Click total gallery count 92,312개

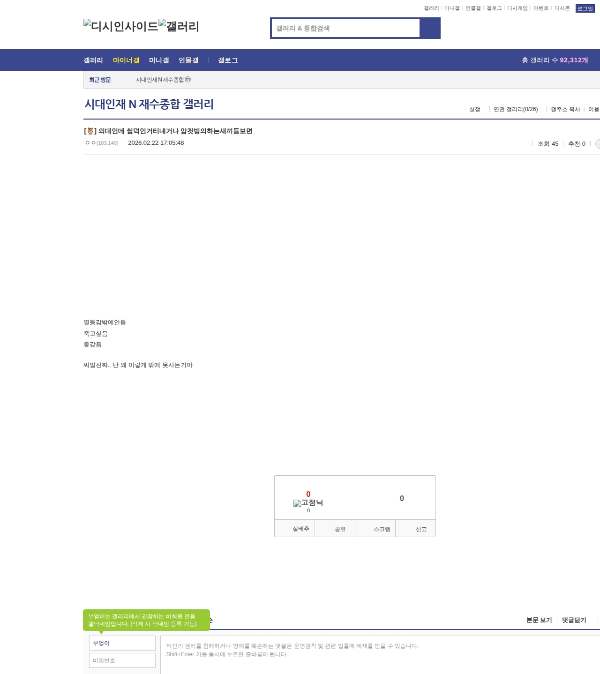pos(574,60)
